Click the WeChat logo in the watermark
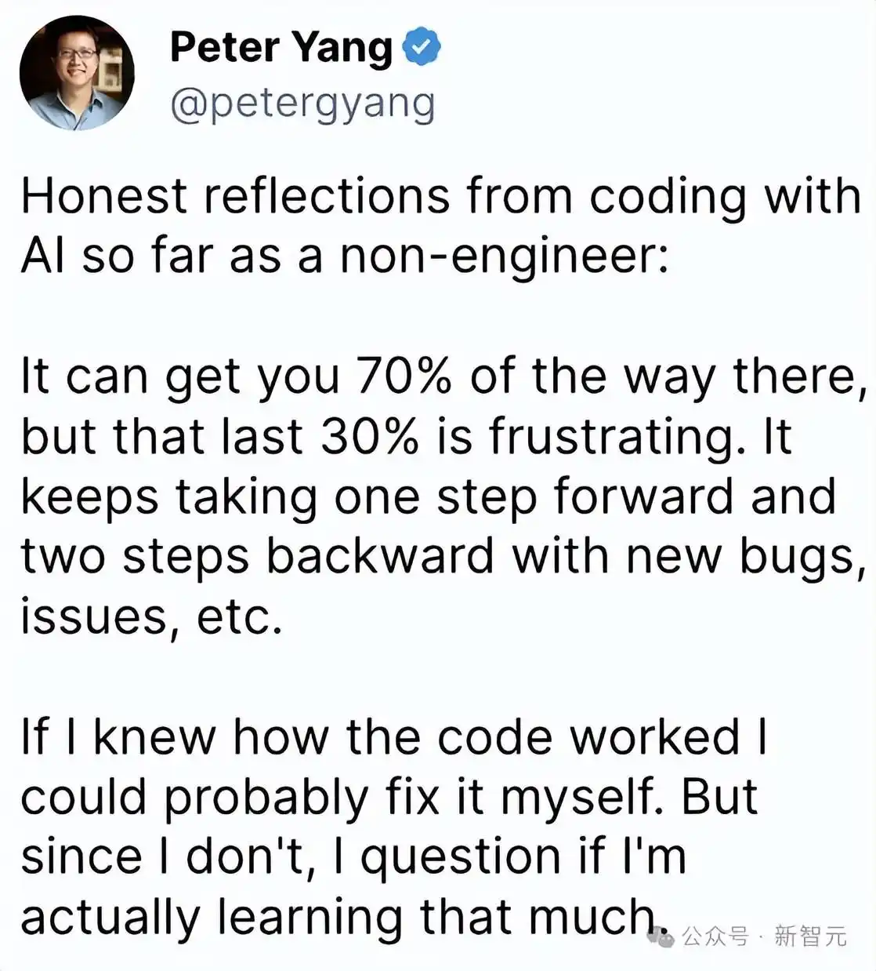The image size is (876, 971). click(661, 936)
